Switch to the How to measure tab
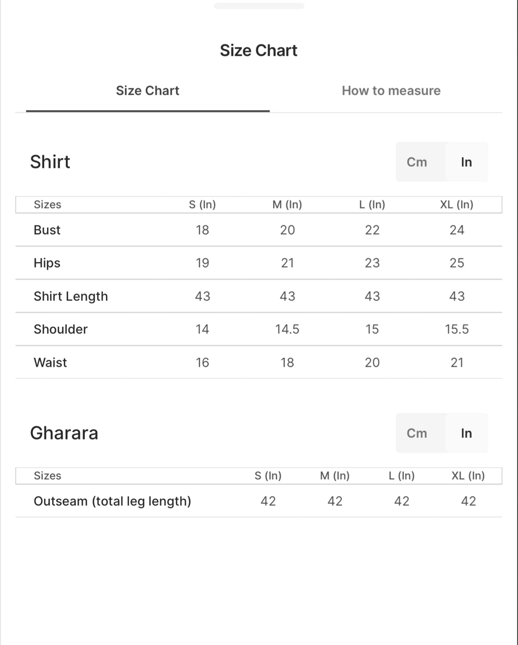This screenshot has width=518, height=645. (391, 91)
